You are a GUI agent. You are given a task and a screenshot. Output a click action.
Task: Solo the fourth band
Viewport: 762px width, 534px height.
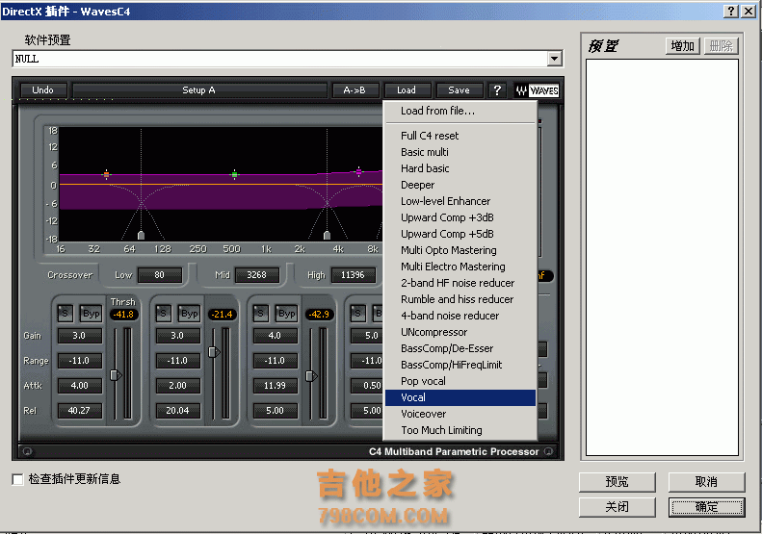tap(357, 313)
